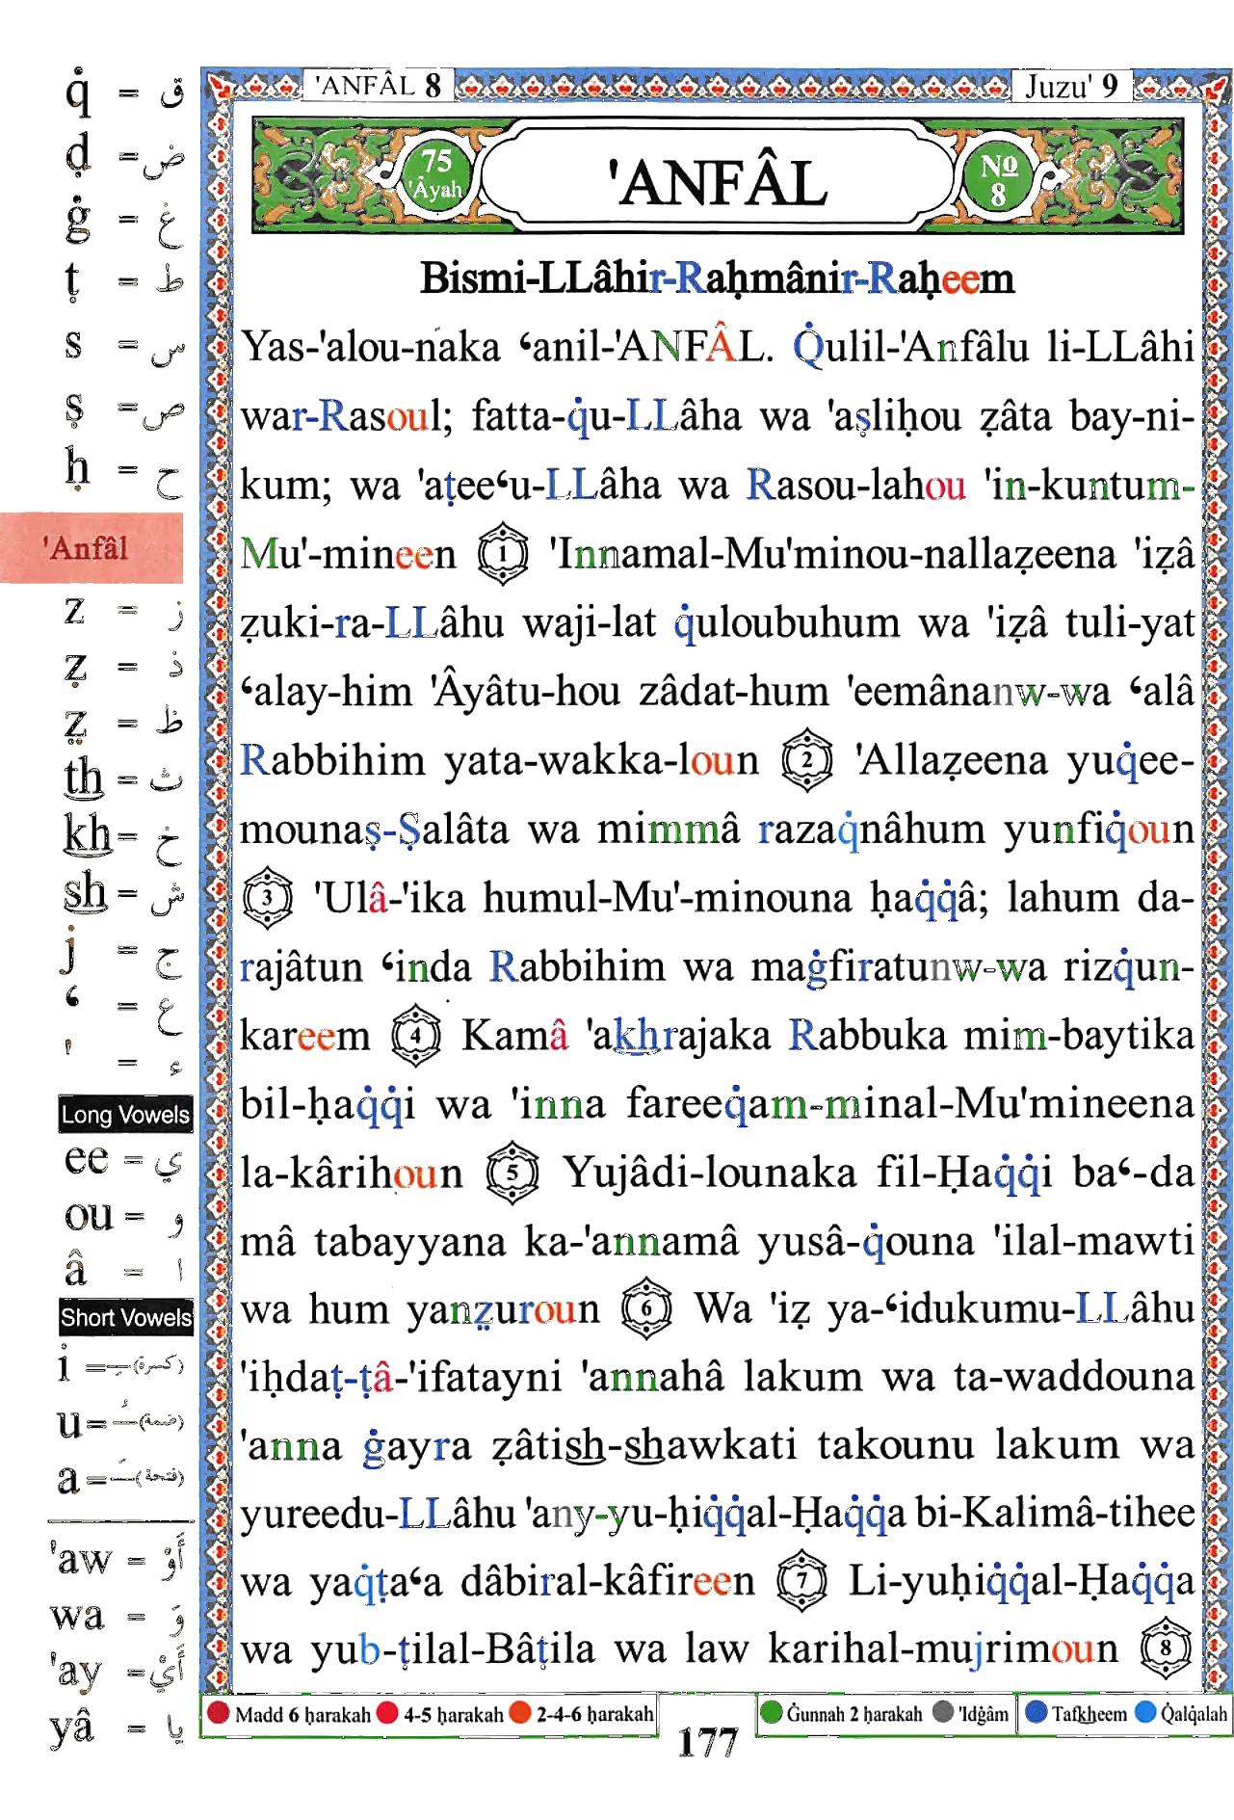
Task: Click the green 75 'Ayah badge
Action: [436, 174]
